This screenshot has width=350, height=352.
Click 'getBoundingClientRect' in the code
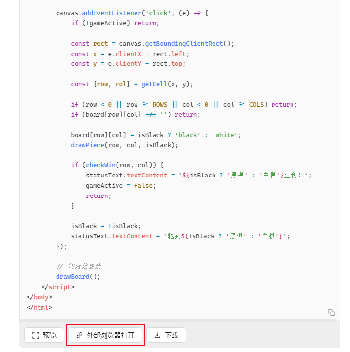pyautogui.click(x=184, y=43)
